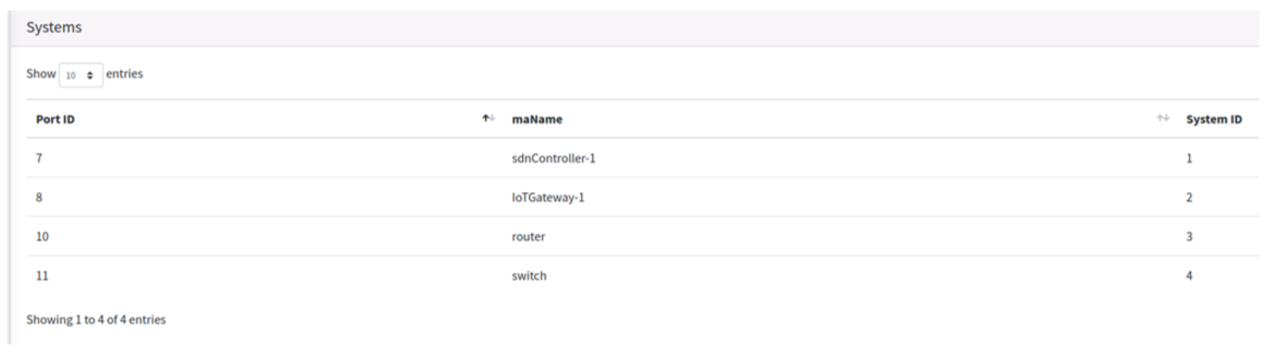Select the sdnController-1 row name
The height and width of the screenshot is (358, 1264).
tap(553, 158)
